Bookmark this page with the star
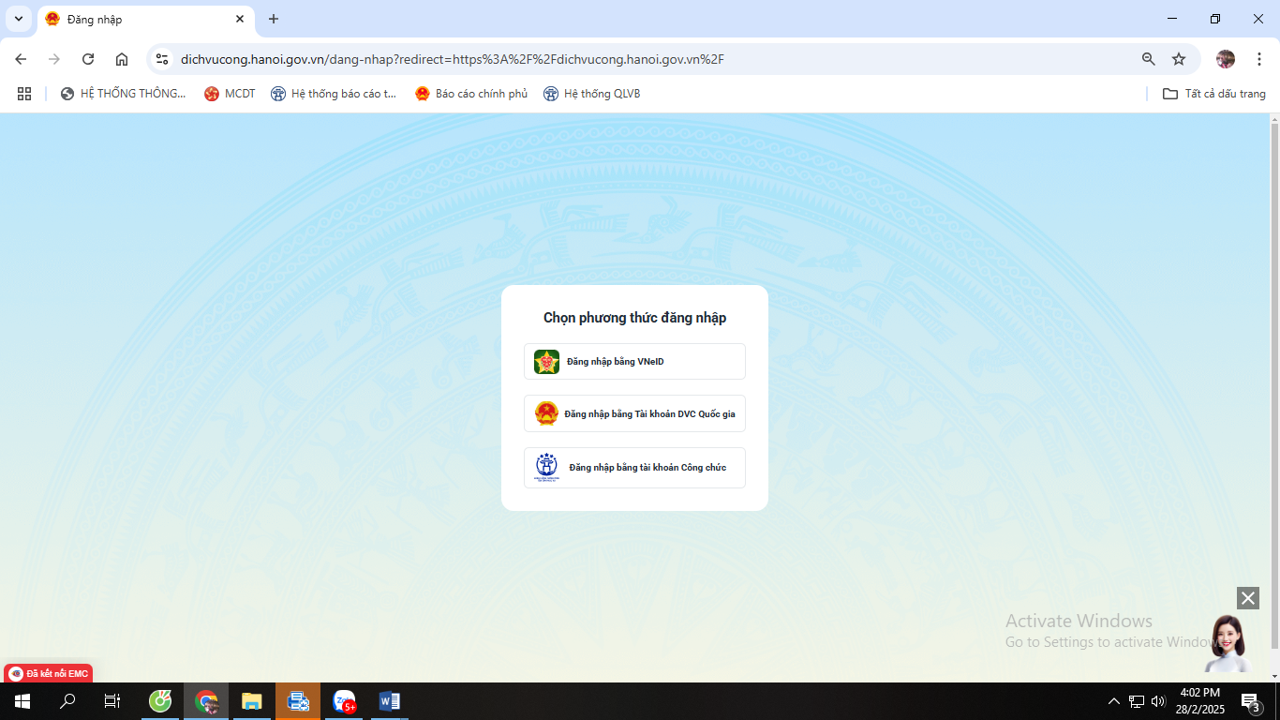 coord(1179,59)
